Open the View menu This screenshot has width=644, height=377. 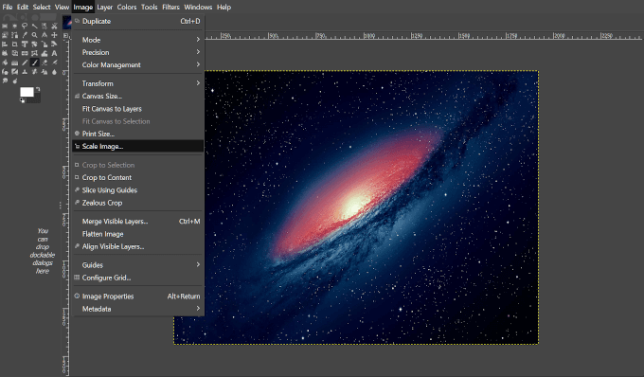(62, 7)
